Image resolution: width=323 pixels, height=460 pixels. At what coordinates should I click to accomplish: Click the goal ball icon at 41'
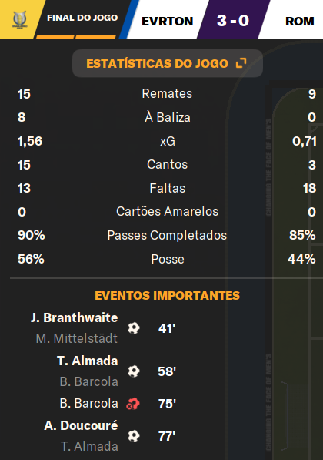tap(134, 328)
